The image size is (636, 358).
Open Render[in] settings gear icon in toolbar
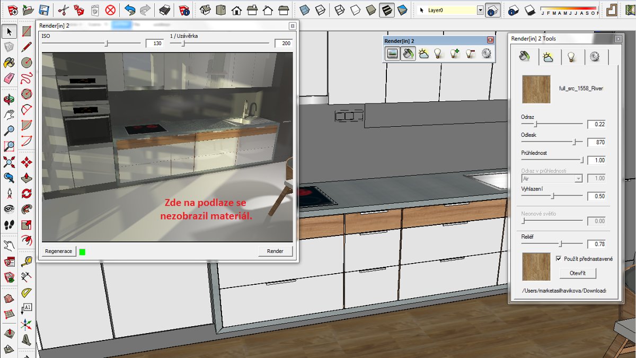(x=486, y=53)
